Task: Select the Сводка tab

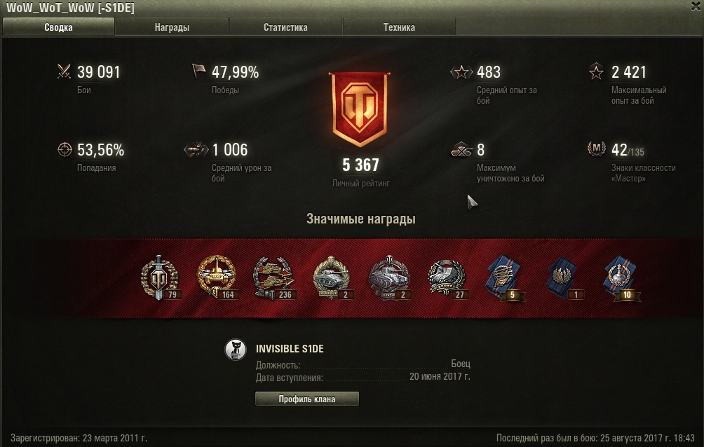Action: pyautogui.click(x=58, y=27)
